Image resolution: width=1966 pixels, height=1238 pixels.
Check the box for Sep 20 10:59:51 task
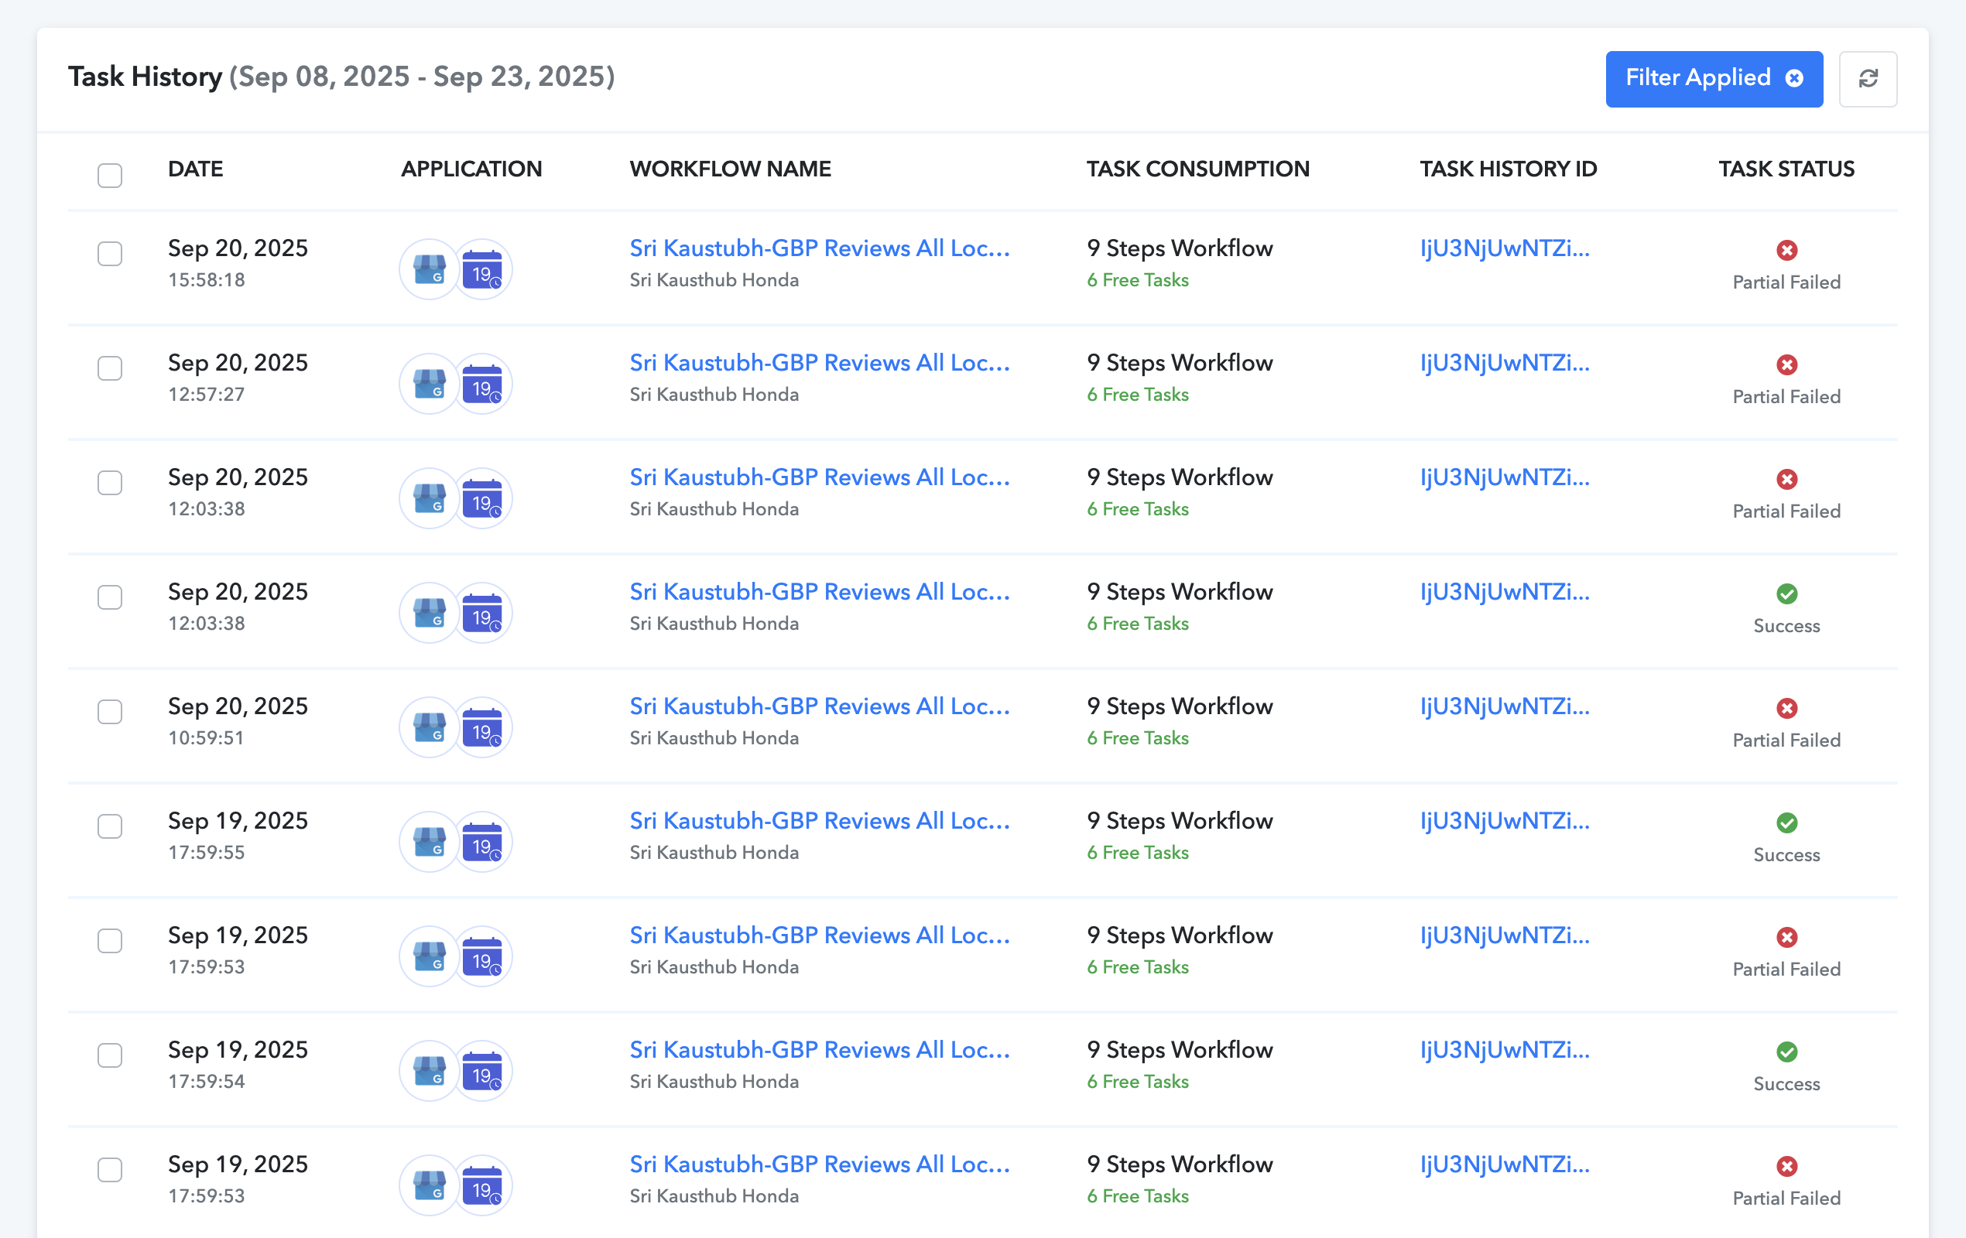tap(109, 712)
